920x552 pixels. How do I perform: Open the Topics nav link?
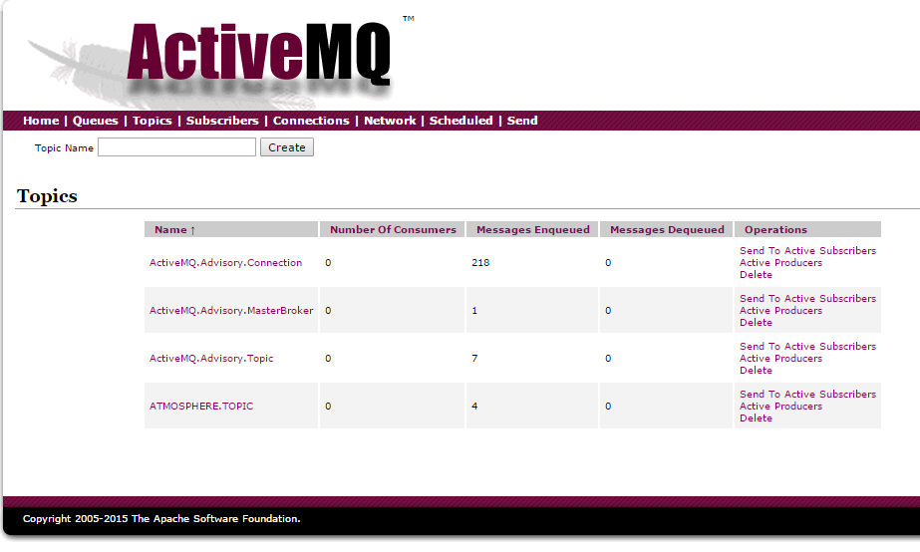point(152,121)
